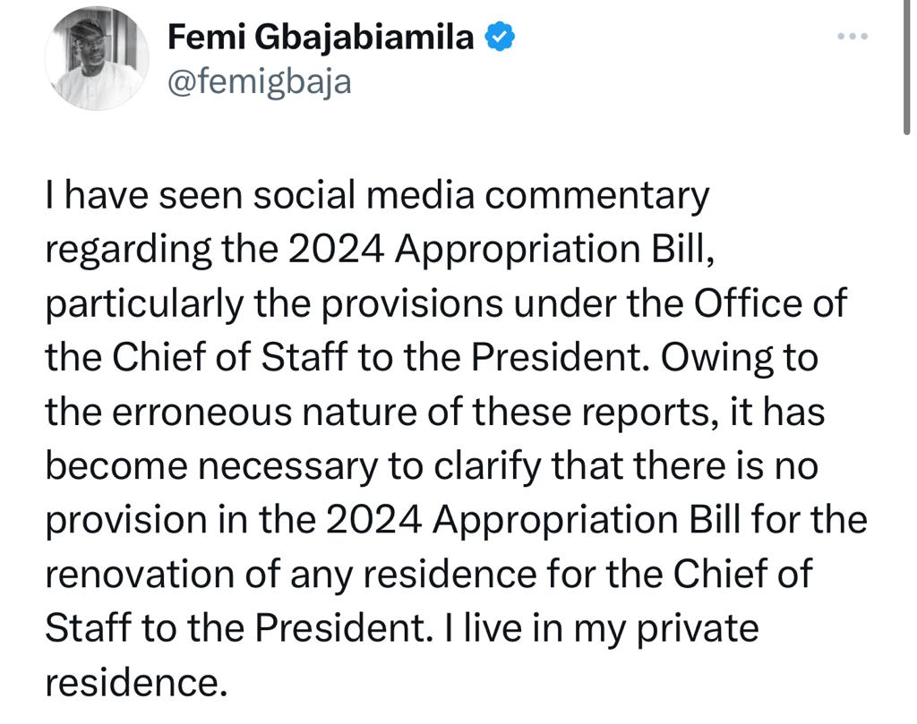
Task: Open the @femigbaja handle link
Action: [259, 82]
